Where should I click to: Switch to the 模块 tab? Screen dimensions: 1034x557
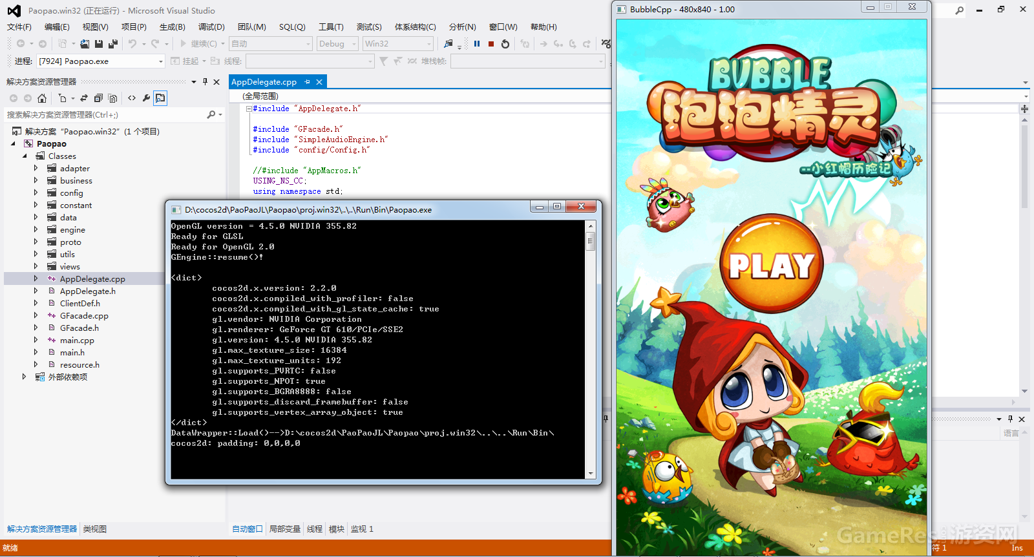click(337, 529)
